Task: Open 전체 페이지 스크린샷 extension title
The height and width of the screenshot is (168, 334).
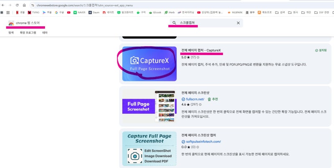Action: 195,93
